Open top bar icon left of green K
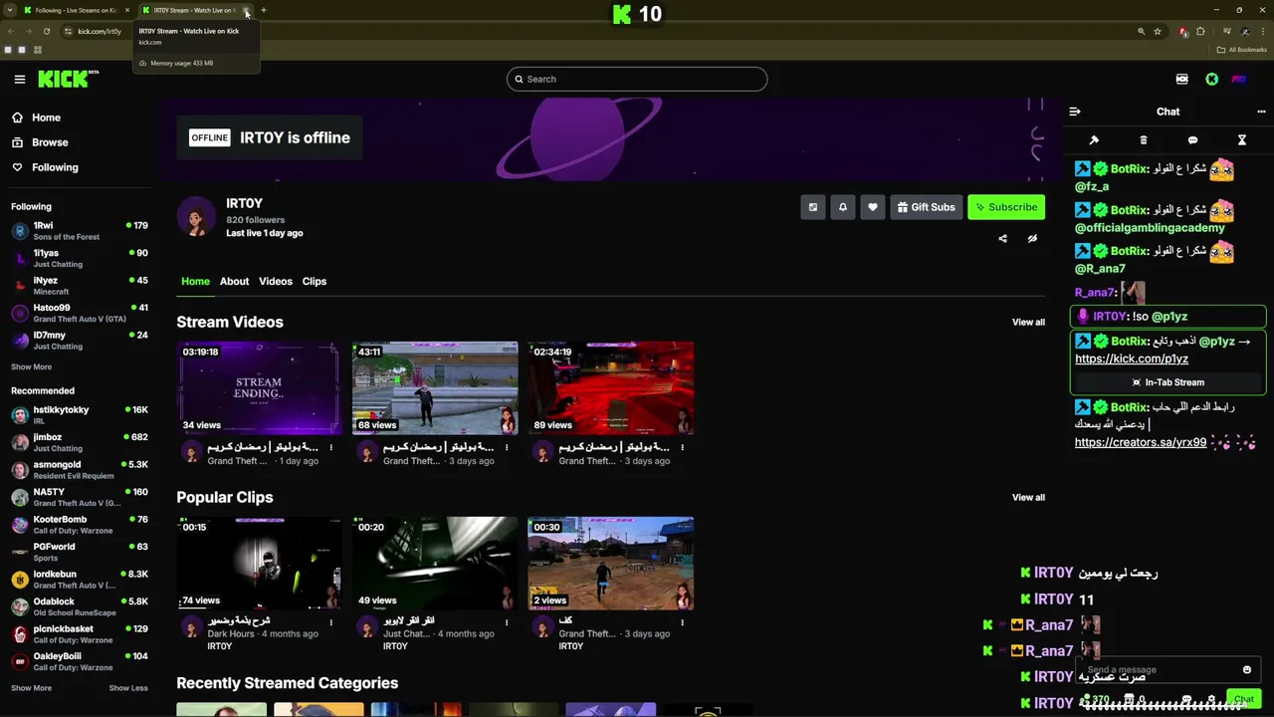Viewport: 1274px width, 717px height. pyautogui.click(x=1182, y=79)
